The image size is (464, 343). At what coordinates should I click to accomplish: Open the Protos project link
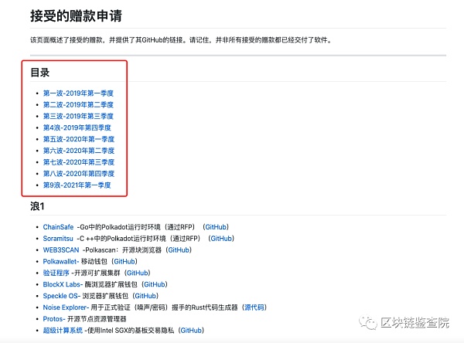point(53,319)
